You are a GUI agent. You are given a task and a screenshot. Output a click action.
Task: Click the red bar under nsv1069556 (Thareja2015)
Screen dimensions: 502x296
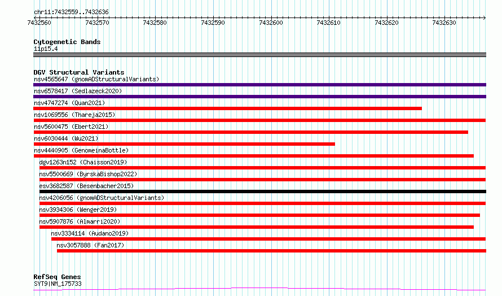pyautogui.click(x=259, y=120)
